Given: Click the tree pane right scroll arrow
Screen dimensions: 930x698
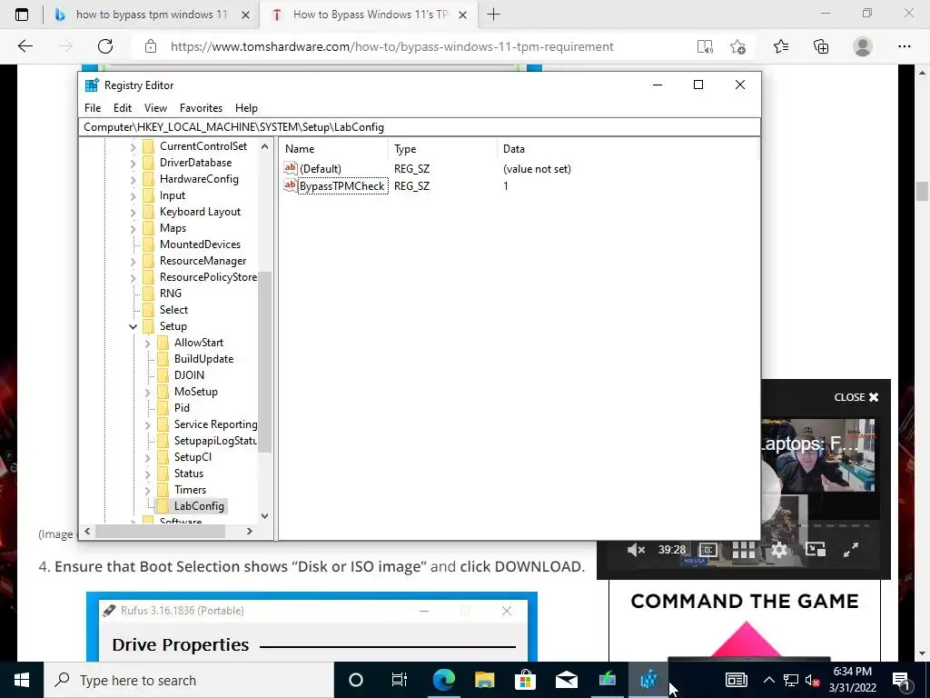Looking at the screenshot, I should pos(250,531).
